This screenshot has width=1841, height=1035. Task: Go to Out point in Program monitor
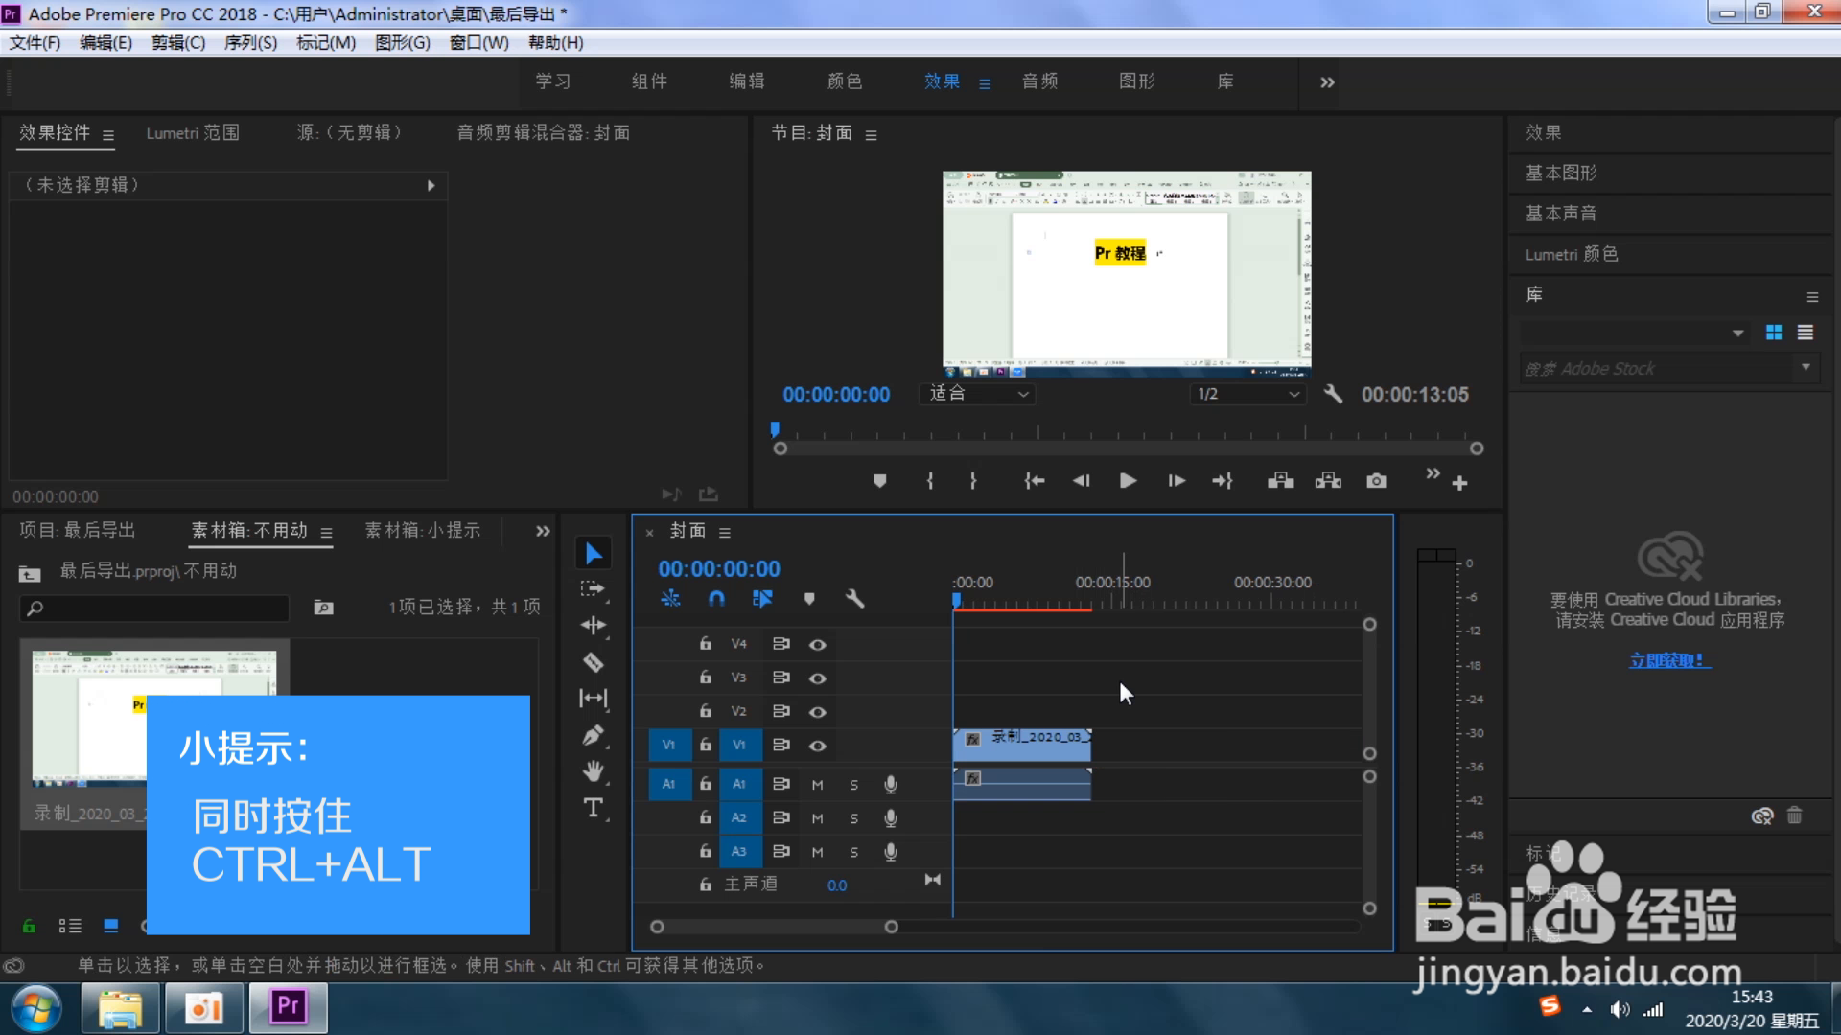click(x=1223, y=481)
